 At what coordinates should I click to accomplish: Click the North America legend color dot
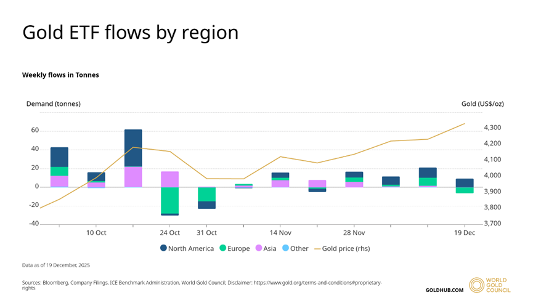(163, 248)
